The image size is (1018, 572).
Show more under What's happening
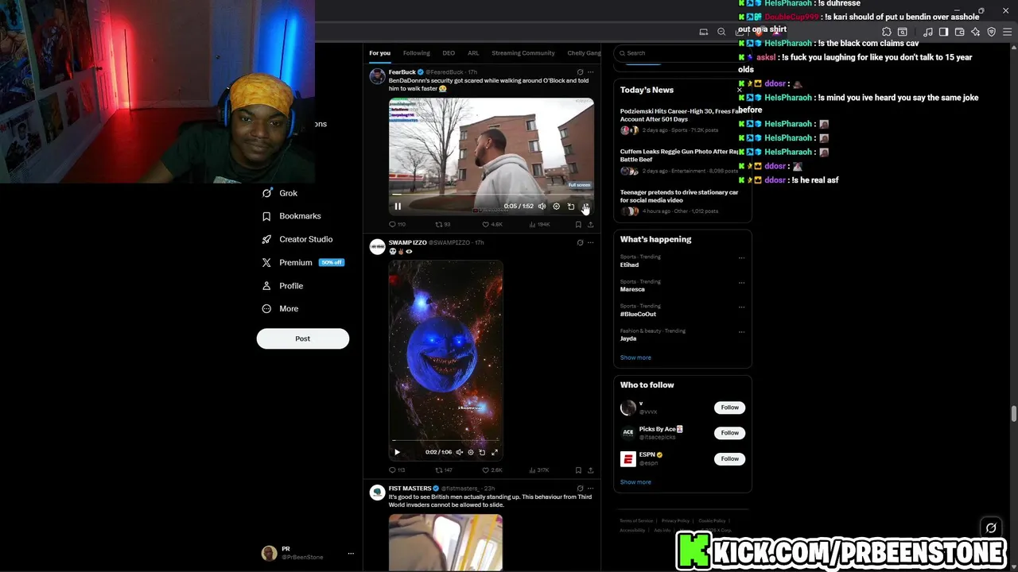click(635, 357)
